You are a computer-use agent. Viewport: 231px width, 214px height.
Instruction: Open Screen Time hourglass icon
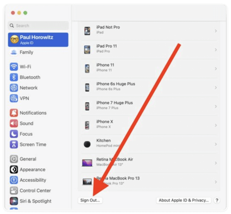[x=14, y=144]
